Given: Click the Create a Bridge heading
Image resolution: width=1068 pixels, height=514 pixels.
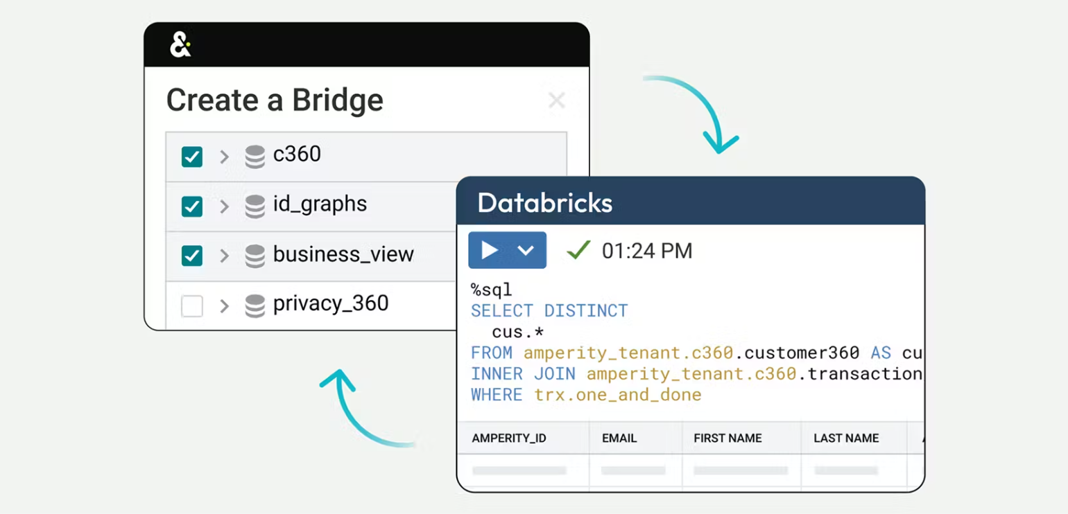Looking at the screenshot, I should coord(275,100).
